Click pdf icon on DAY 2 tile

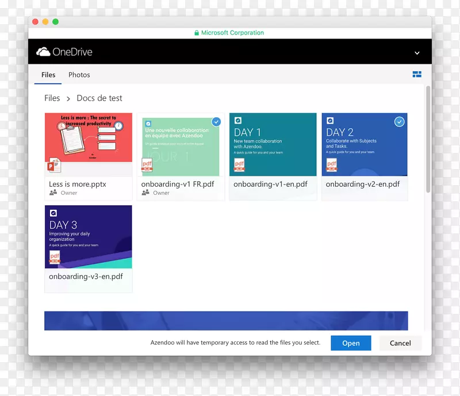[332, 165]
